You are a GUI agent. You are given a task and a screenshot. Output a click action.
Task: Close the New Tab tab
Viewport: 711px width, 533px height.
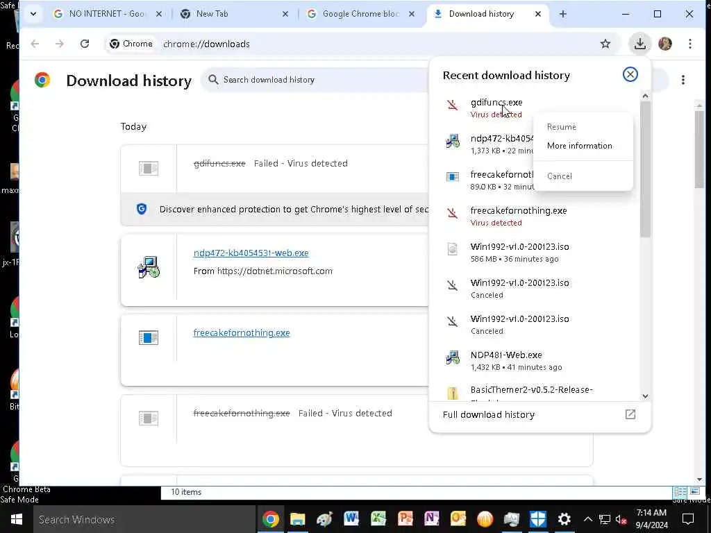pos(285,14)
